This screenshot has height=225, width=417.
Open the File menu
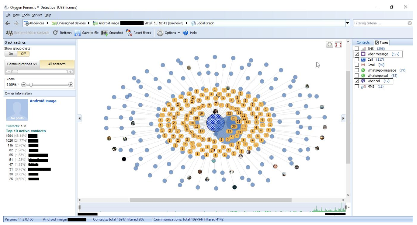click(8, 15)
